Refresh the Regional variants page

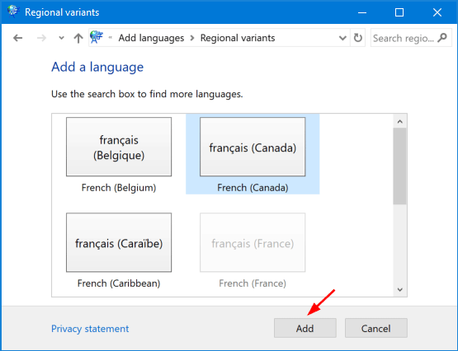coord(358,38)
